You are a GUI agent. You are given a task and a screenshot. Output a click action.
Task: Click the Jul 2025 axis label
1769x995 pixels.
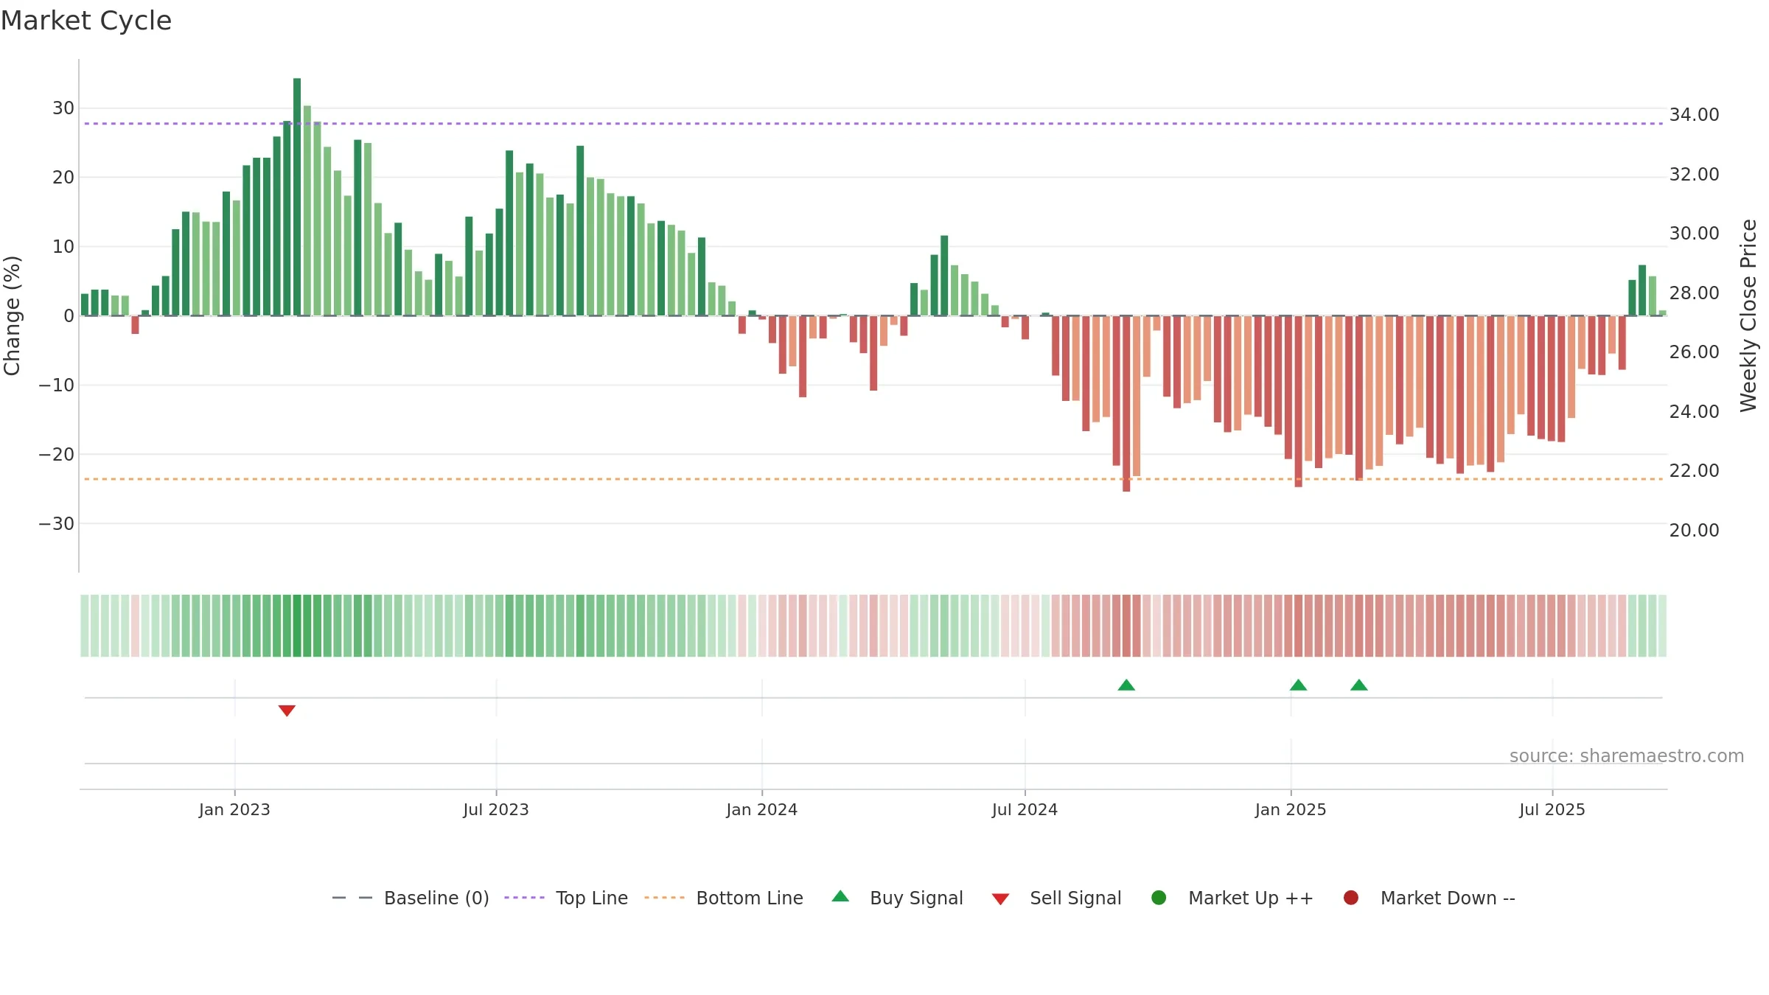click(1552, 810)
